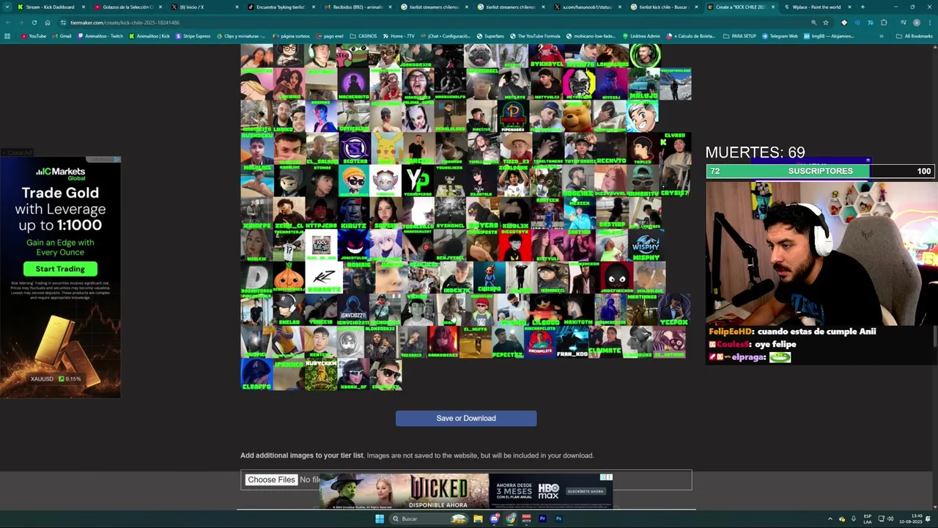Viewport: 938px width, 528px height.
Task: Open the Windows Start menu
Action: coord(379,518)
